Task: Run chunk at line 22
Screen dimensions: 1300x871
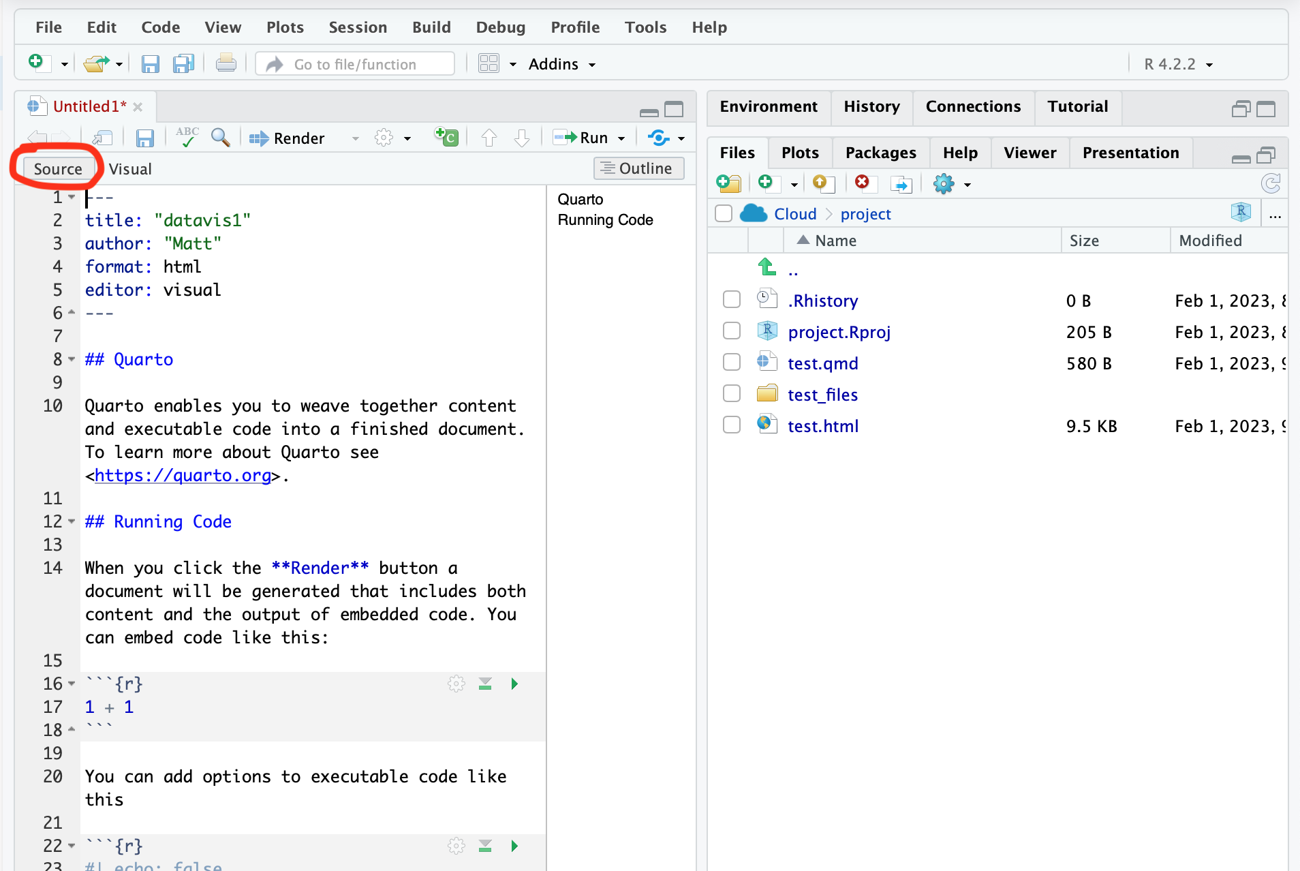Action: tap(514, 846)
